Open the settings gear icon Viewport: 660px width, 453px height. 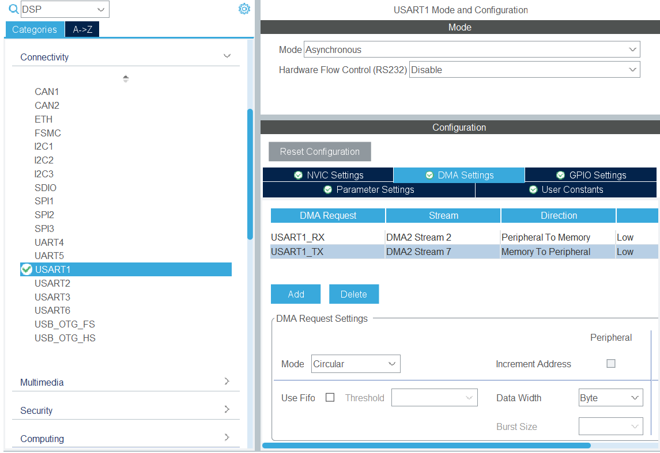244,9
